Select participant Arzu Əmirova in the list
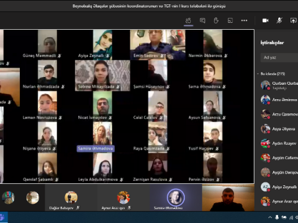This screenshot has width=298, height=223. (x=279, y=100)
